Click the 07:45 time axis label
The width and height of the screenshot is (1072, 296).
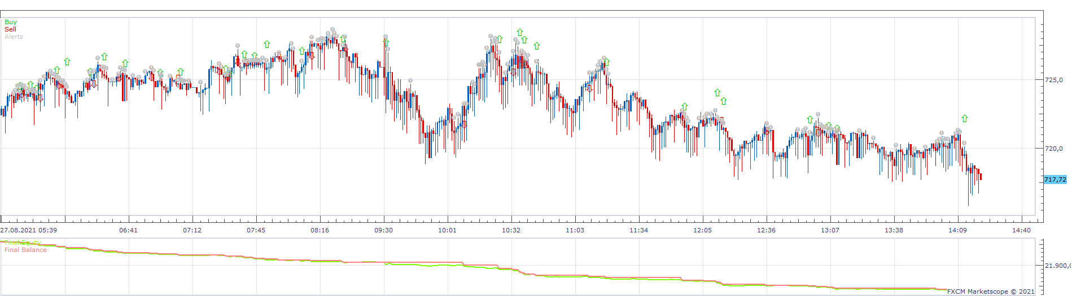pyautogui.click(x=256, y=230)
